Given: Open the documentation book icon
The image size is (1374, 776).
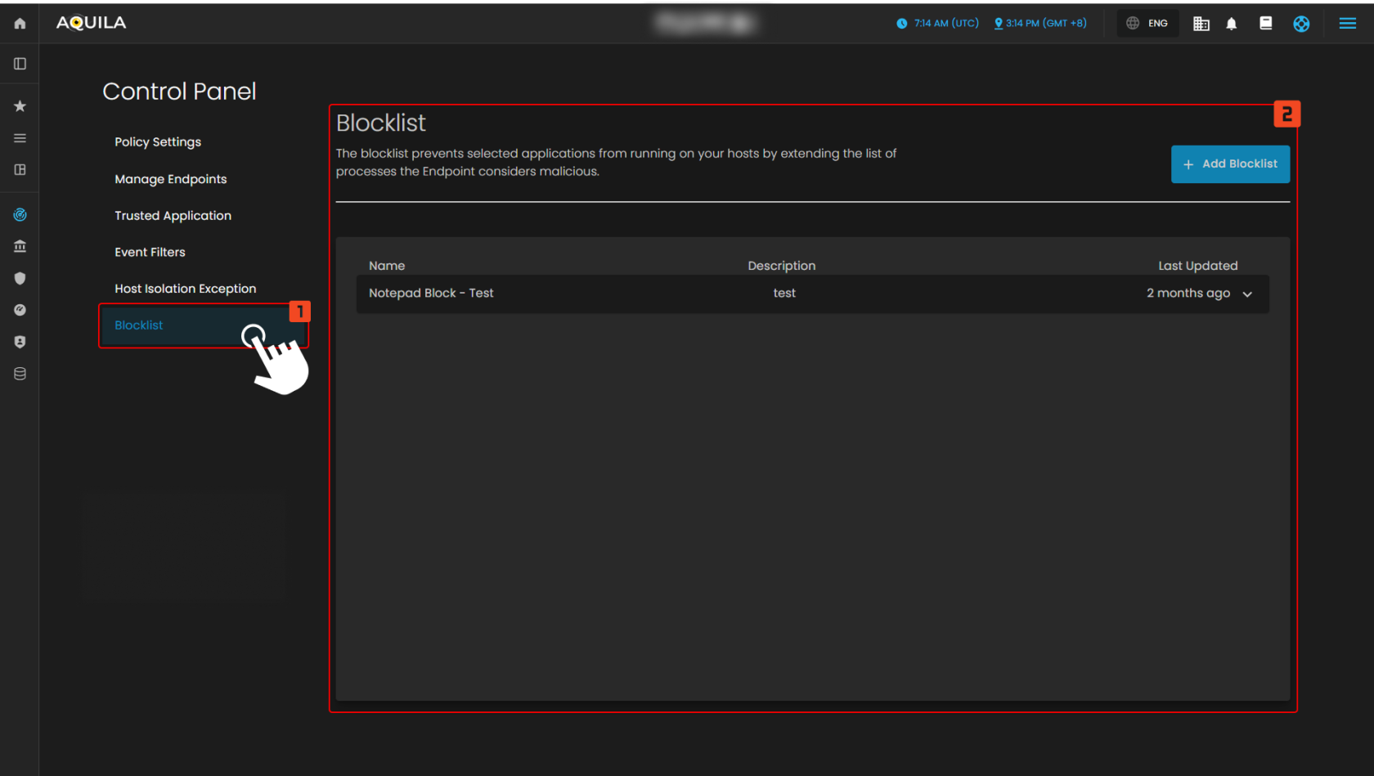Looking at the screenshot, I should coord(1265,23).
